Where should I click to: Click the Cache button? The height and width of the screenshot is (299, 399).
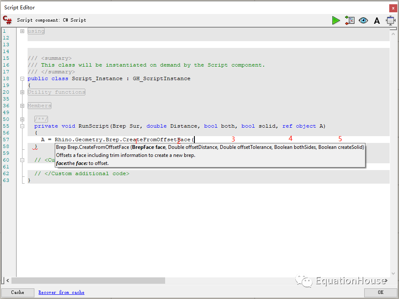point(17,292)
